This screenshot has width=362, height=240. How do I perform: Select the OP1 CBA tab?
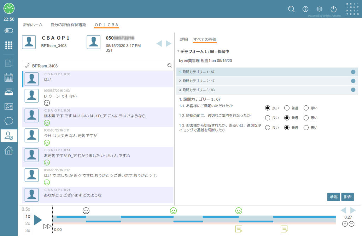pyautogui.click(x=106, y=25)
